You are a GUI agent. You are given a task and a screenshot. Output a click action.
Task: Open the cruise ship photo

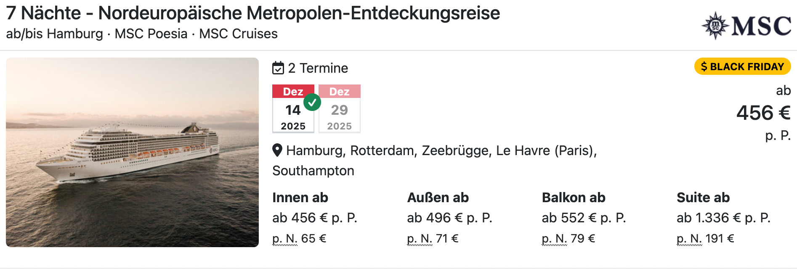(132, 152)
